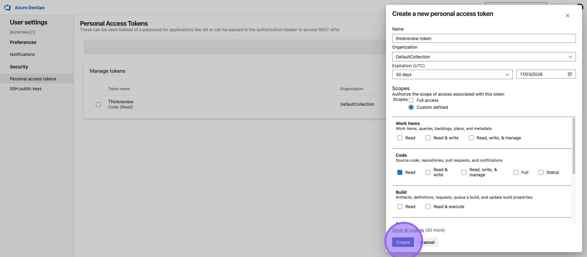Open the Organization dropdown
The height and width of the screenshot is (257, 587).
(484, 57)
